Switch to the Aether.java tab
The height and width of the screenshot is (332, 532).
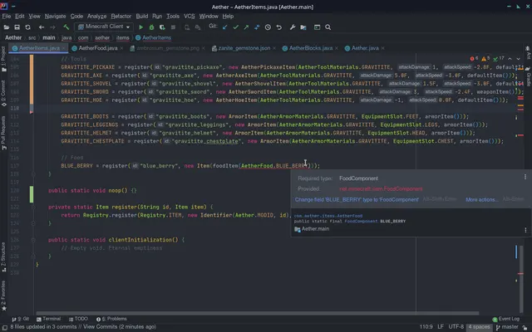tap(365, 48)
